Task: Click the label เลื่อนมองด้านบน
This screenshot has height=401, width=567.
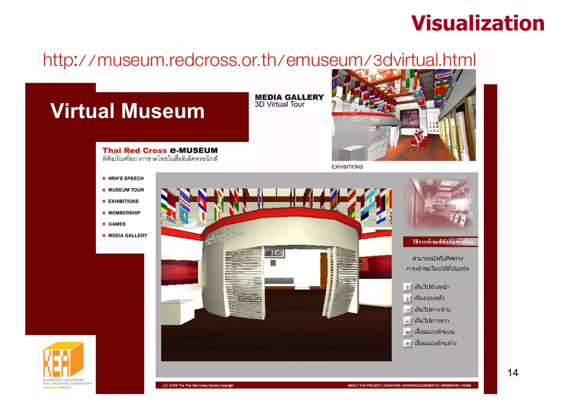Action: [434, 332]
